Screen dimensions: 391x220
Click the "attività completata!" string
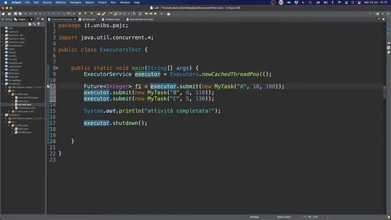179,111
